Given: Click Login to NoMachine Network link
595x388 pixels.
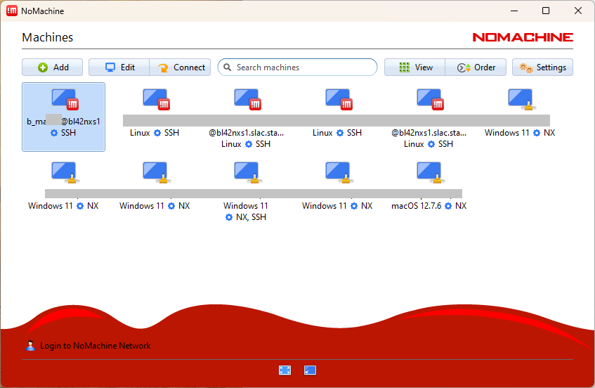Looking at the screenshot, I should (95, 346).
